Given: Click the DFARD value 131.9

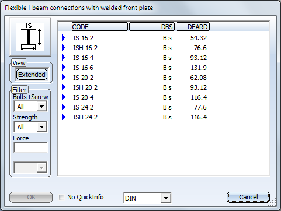Looking at the screenshot, I should coord(199,68).
